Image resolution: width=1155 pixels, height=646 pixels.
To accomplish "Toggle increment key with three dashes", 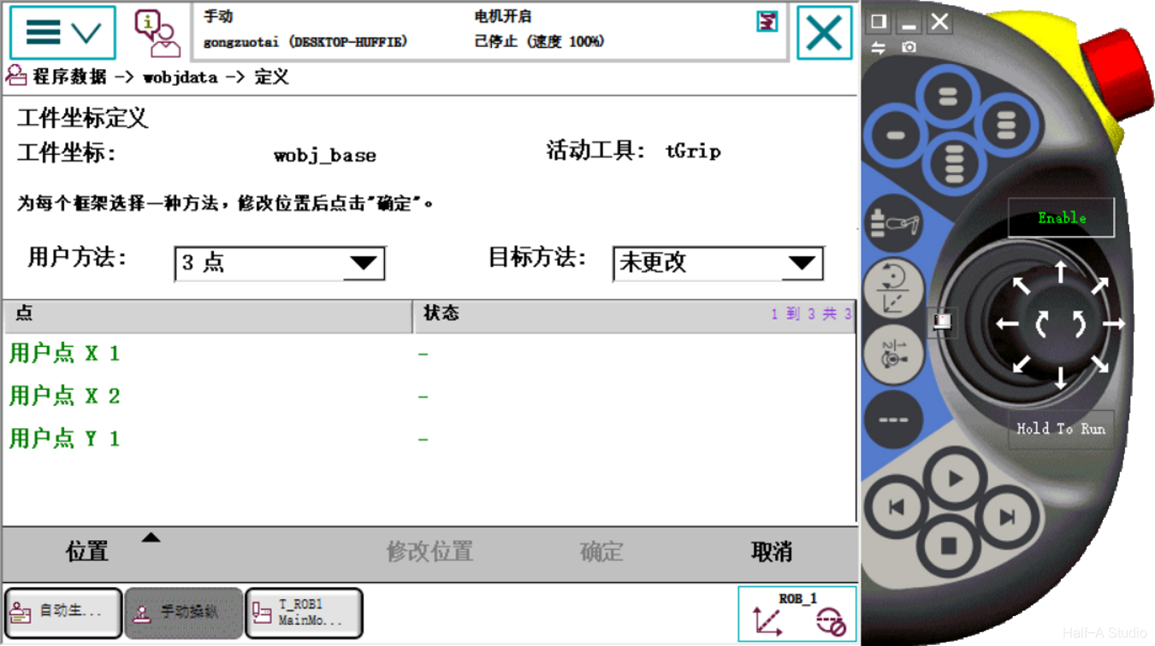I will 892,419.
